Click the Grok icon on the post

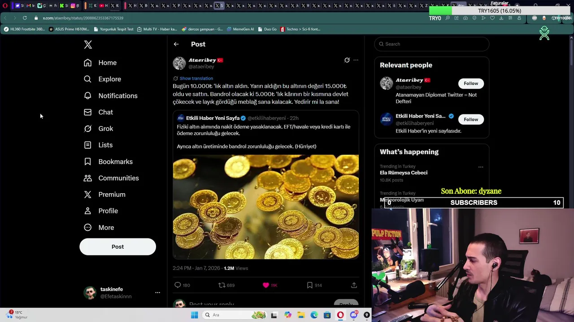(347, 60)
